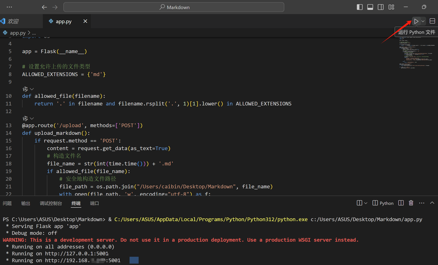Open terminal panel more actions menu

pyautogui.click(x=422, y=203)
